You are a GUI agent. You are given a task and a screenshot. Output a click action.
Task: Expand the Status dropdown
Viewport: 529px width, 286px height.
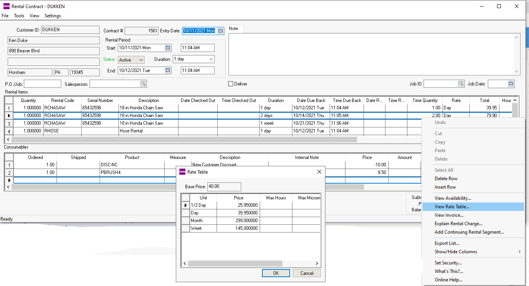[141, 60]
